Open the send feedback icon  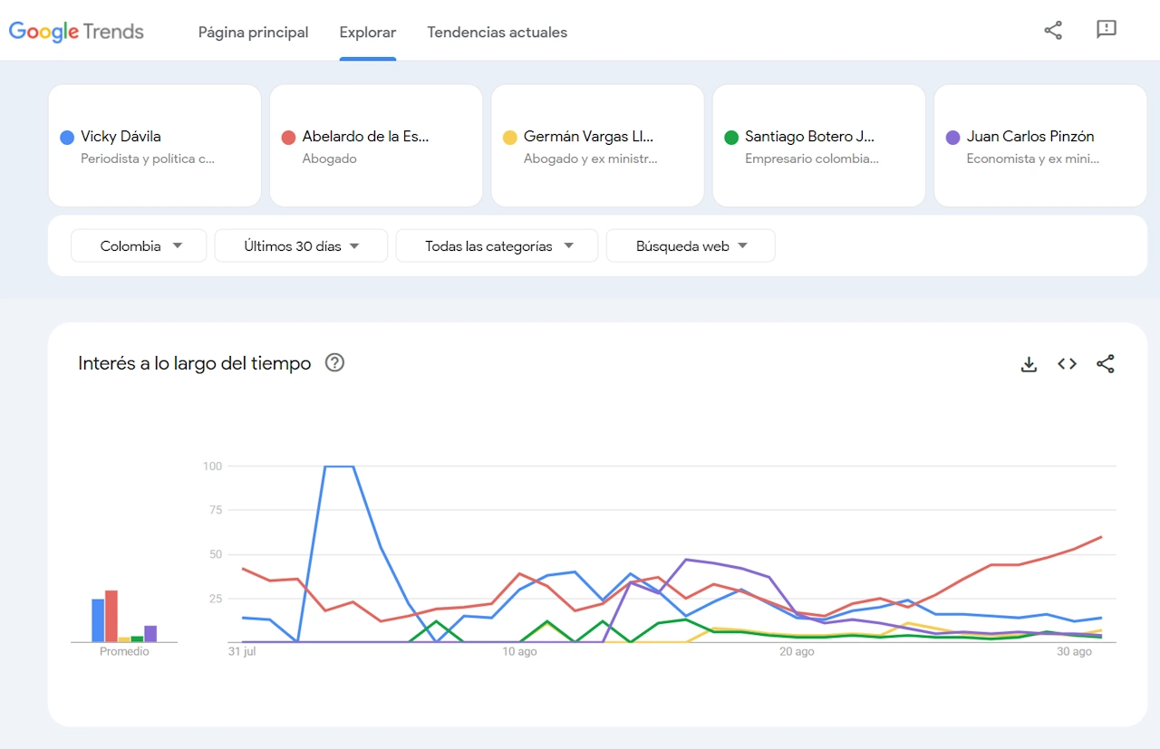click(x=1106, y=30)
